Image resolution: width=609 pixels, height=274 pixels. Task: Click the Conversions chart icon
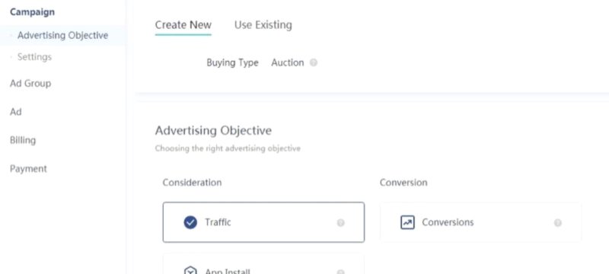tap(407, 222)
